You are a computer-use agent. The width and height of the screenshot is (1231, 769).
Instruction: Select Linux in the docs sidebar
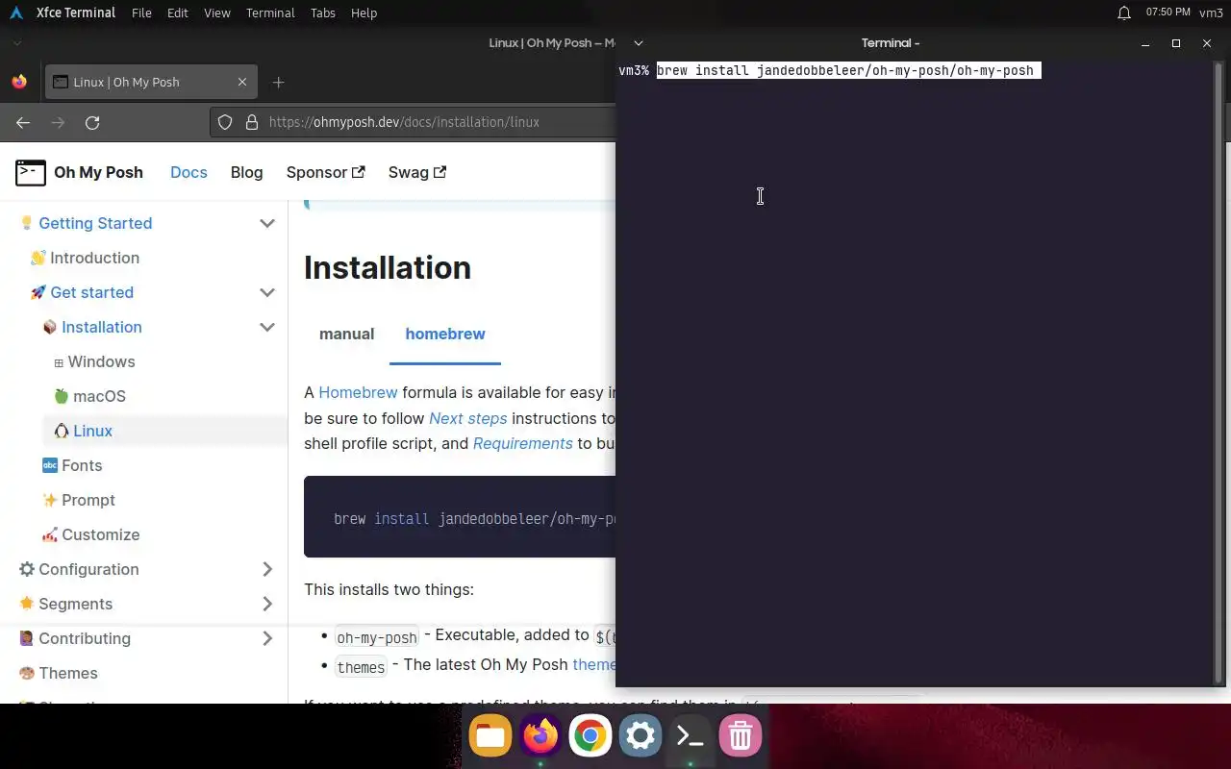click(x=92, y=431)
